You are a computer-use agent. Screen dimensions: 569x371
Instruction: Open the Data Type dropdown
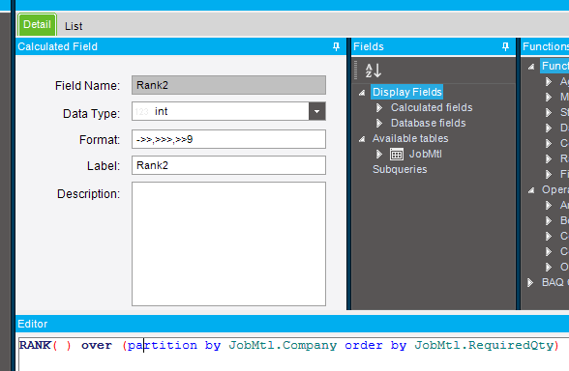pos(316,111)
